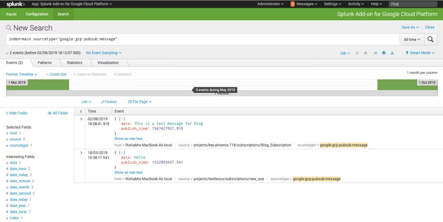Open the Save As dropdown
The height and width of the screenshot is (222, 443).
tap(410, 27)
